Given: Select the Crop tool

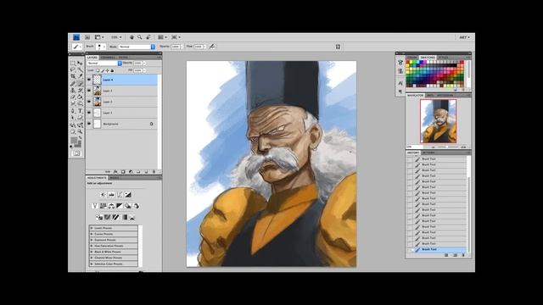Looking at the screenshot, I should [73, 76].
